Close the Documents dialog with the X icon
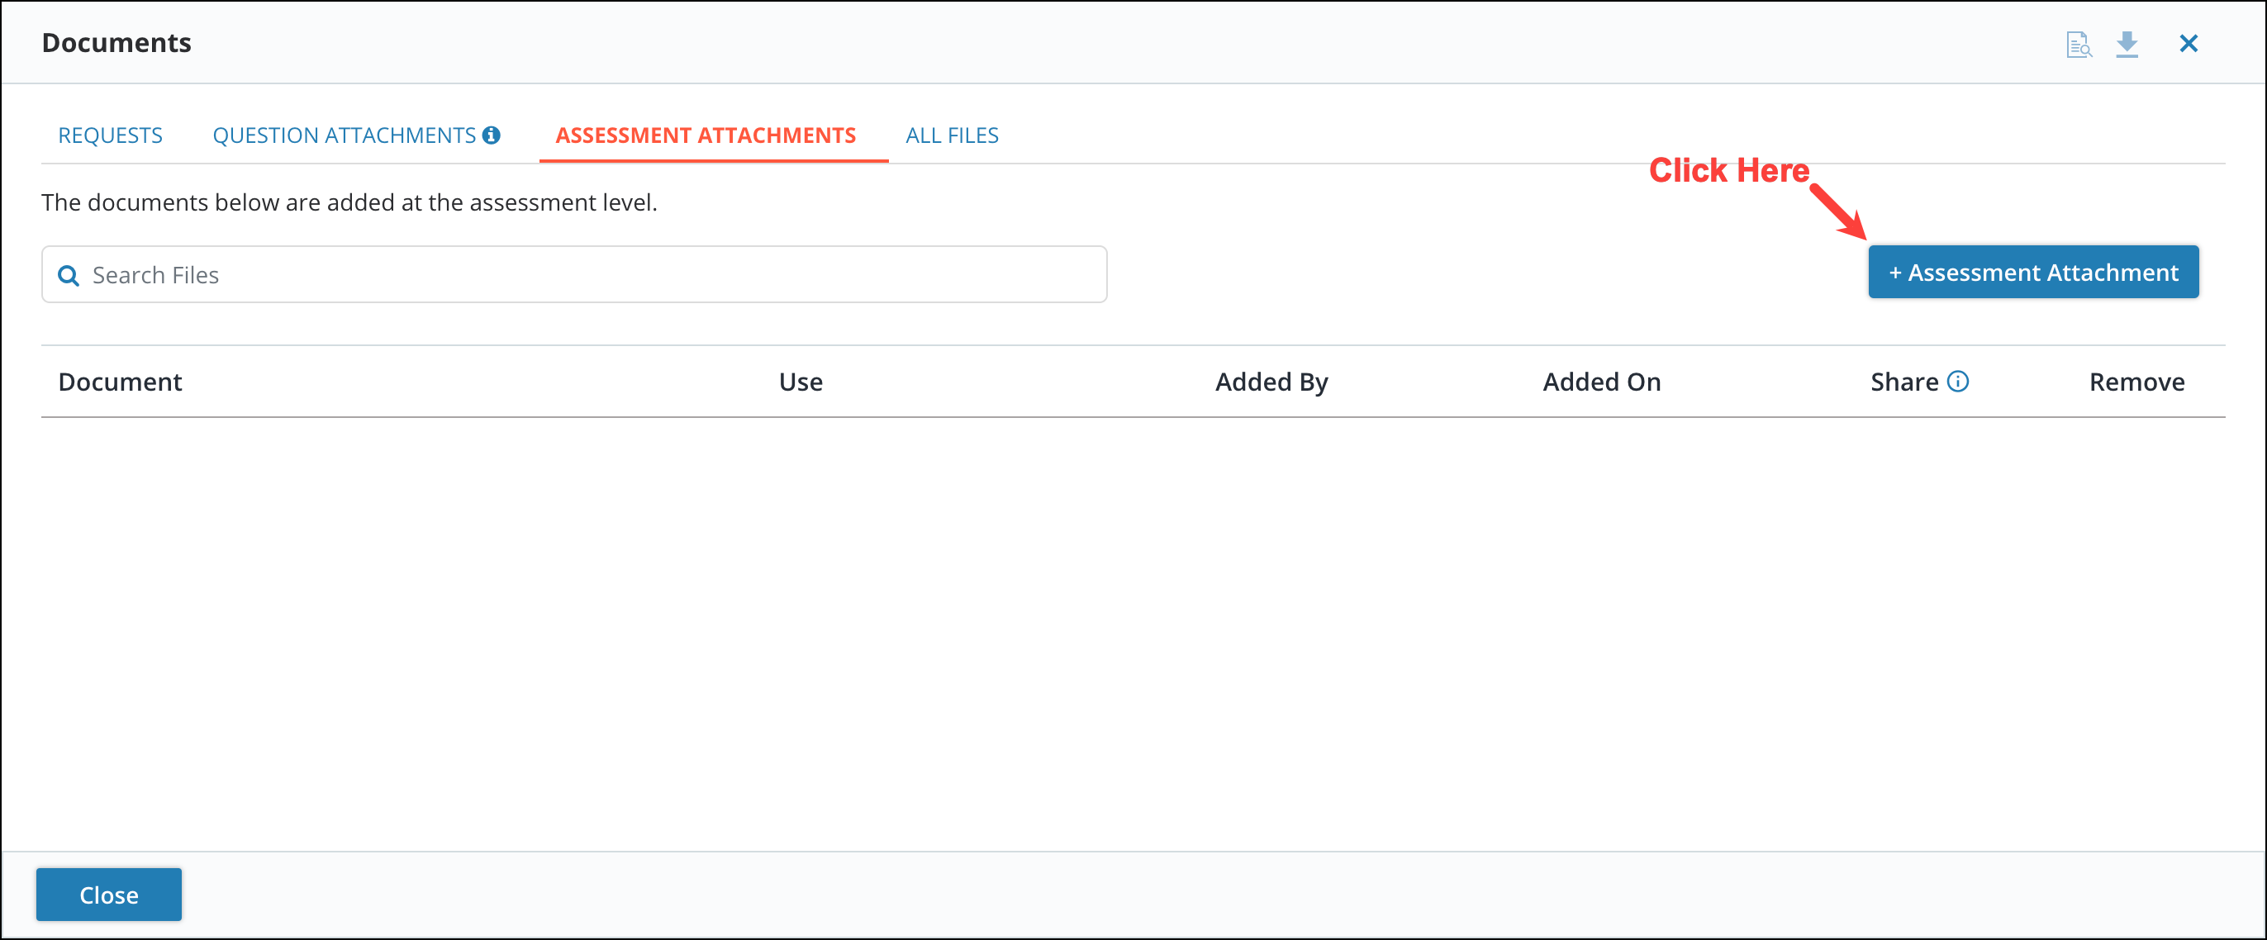 tap(2189, 42)
